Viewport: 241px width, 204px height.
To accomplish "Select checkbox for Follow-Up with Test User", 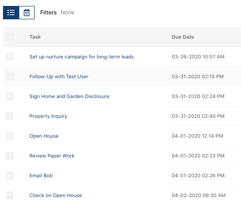I will [x=10, y=76].
